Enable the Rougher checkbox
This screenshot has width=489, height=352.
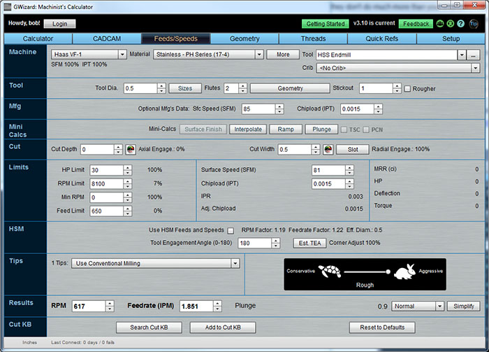tap(407, 89)
